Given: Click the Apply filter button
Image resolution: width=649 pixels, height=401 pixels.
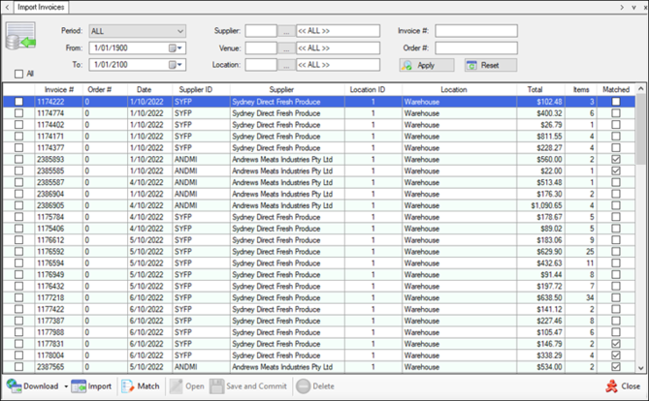Looking at the screenshot, I should 426,65.
